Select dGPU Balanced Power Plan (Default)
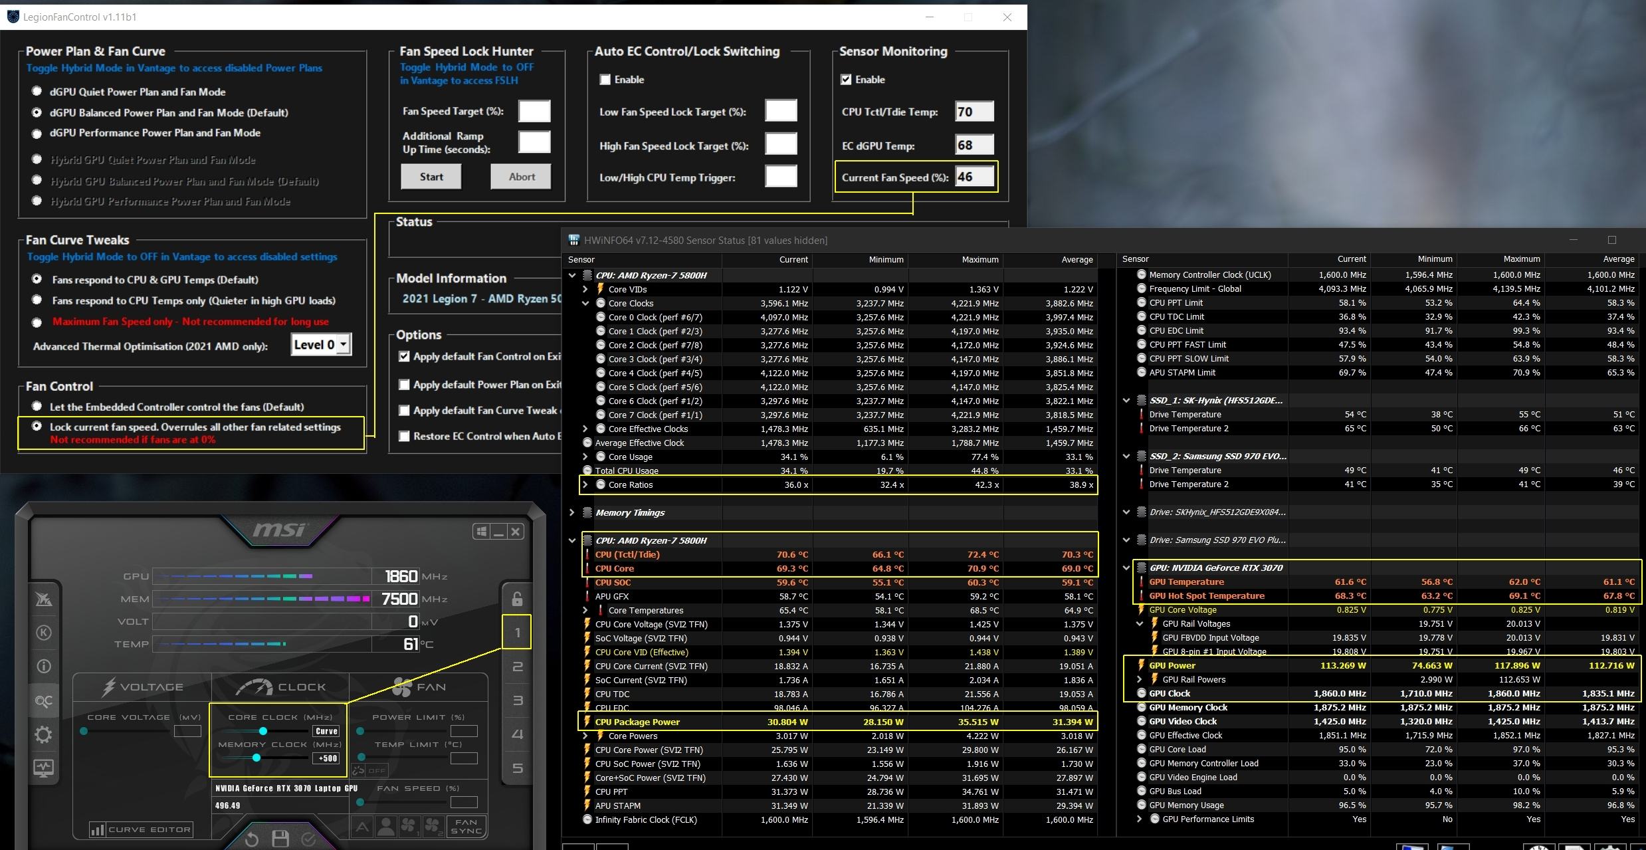The width and height of the screenshot is (1646, 850). (37, 112)
